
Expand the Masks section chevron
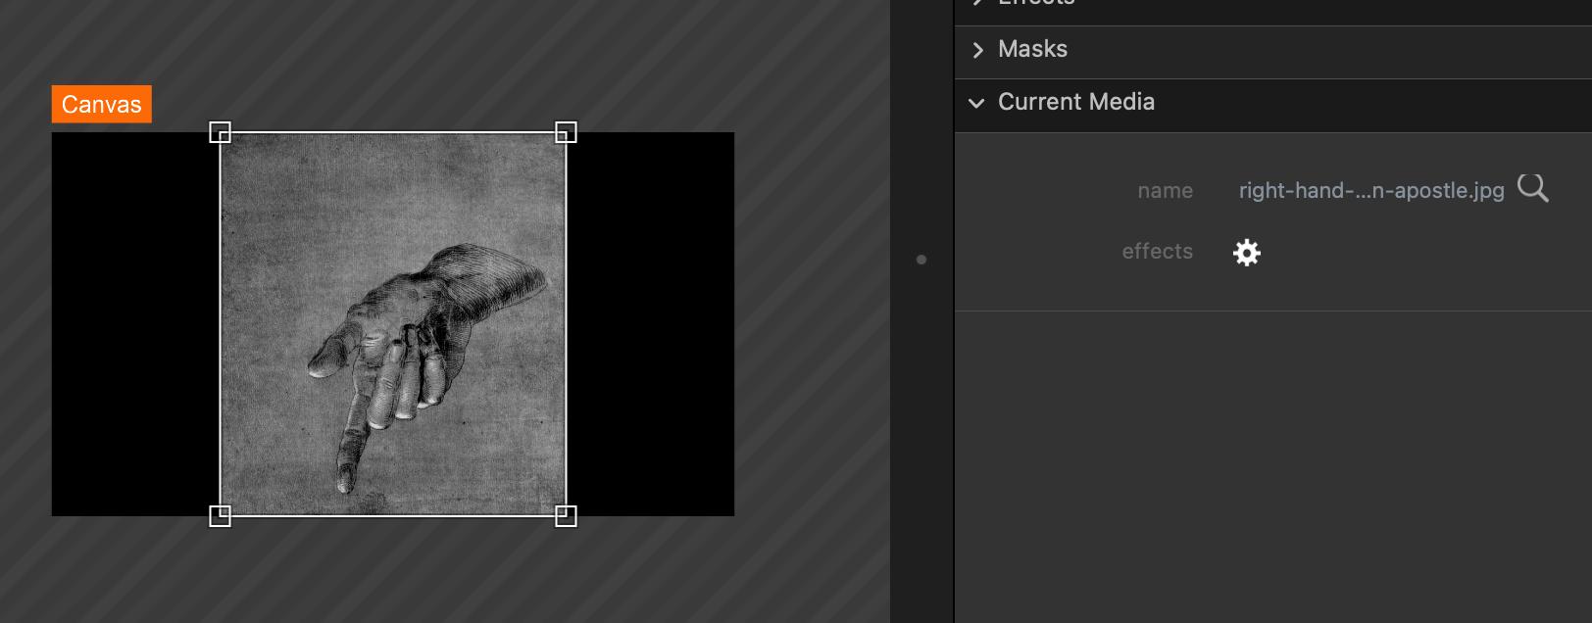tap(977, 50)
